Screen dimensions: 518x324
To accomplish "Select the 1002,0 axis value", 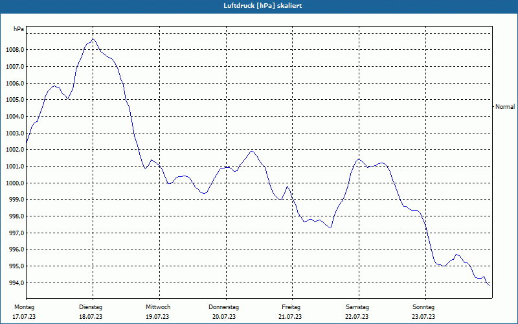I will click(14, 150).
